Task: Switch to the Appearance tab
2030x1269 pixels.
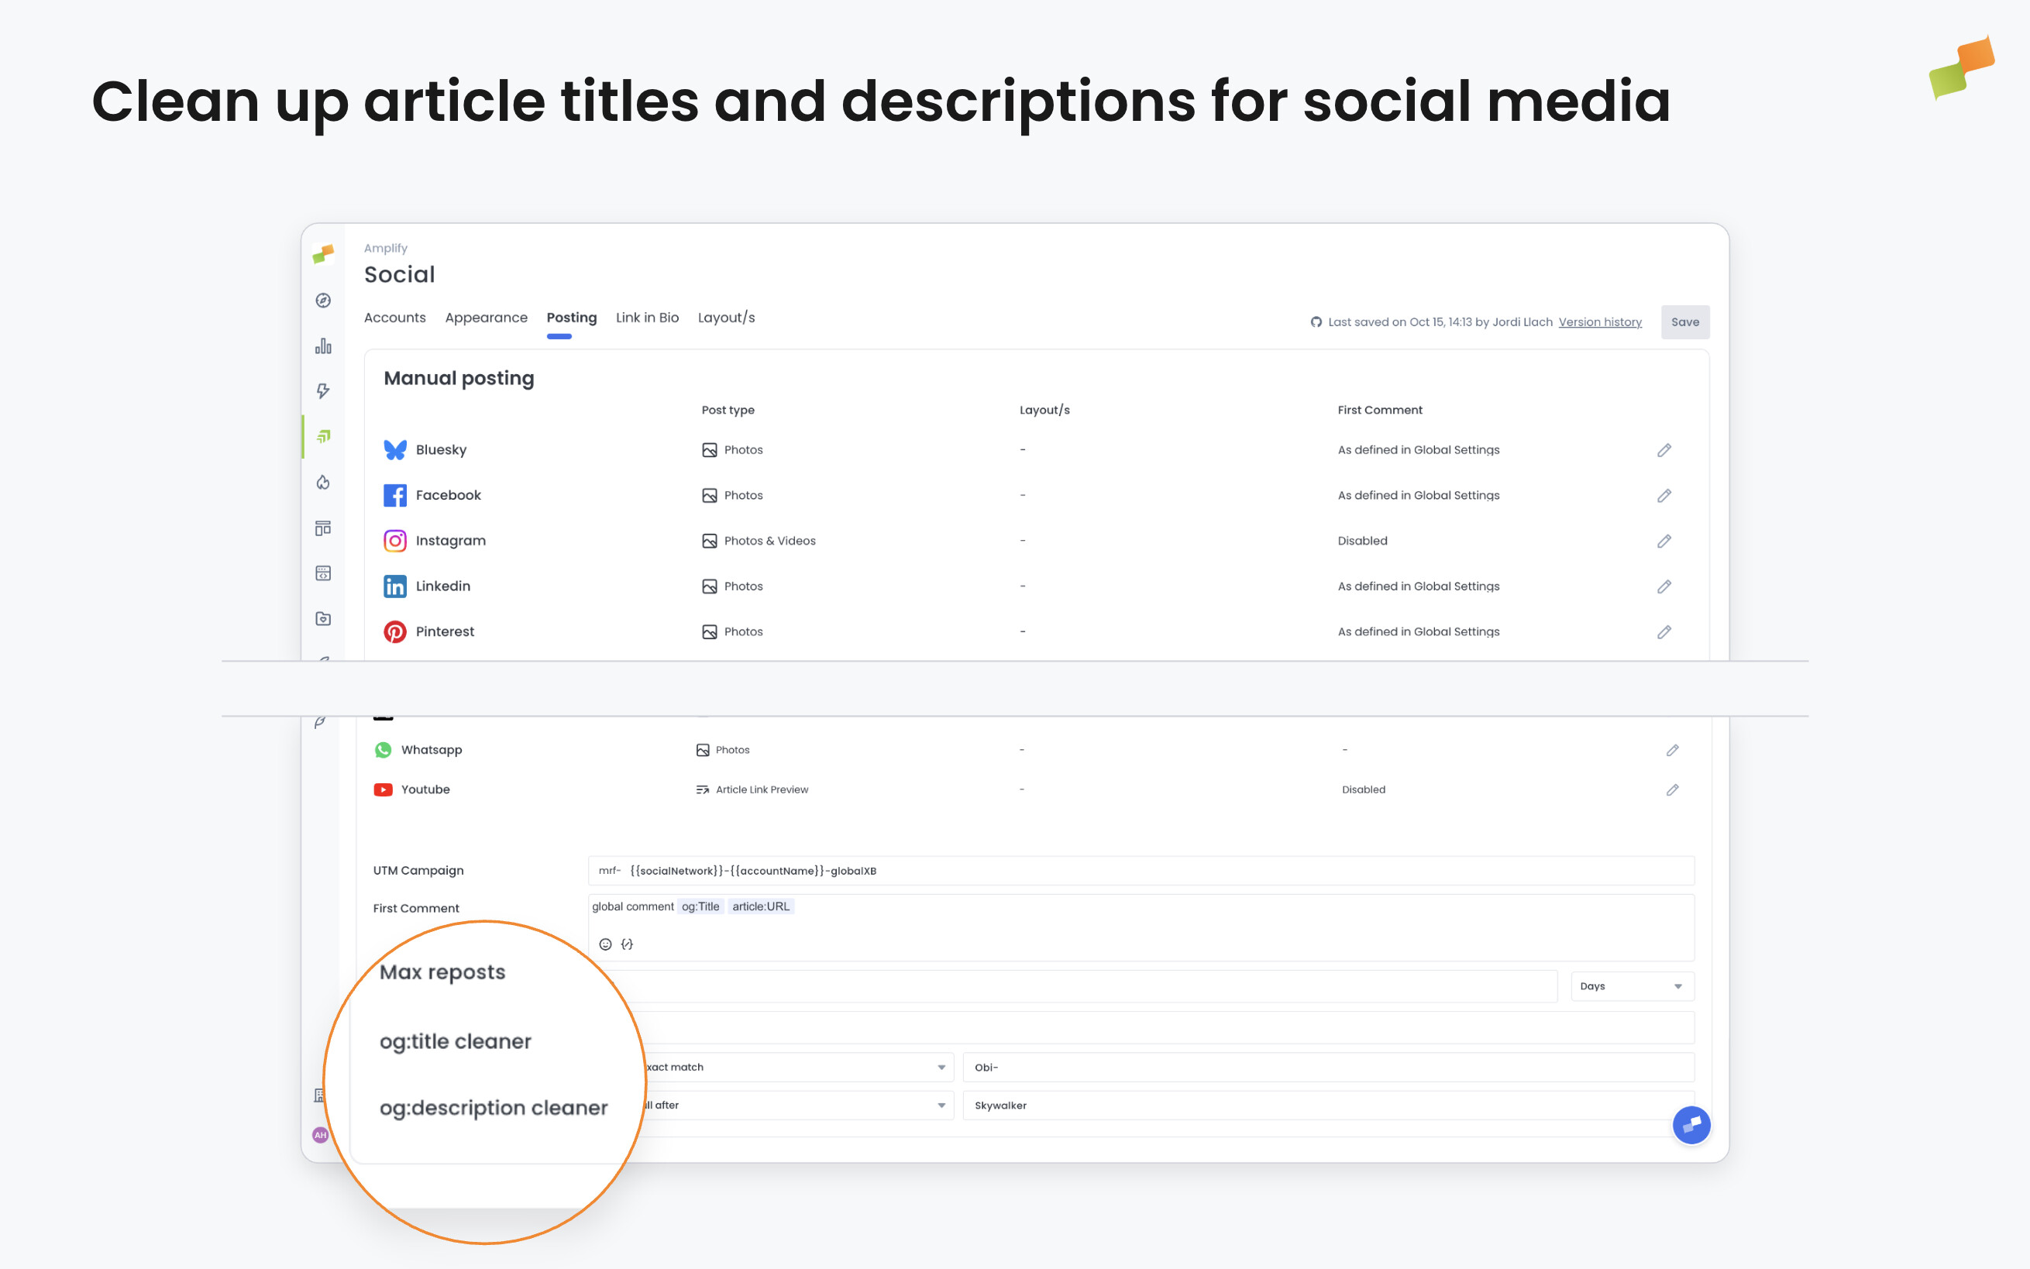Action: [x=486, y=318]
